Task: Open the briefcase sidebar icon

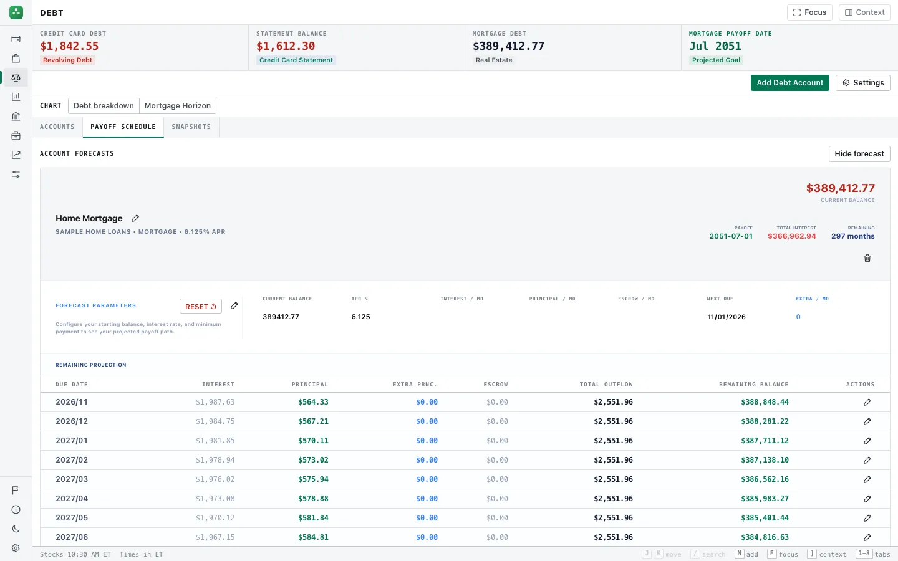Action: click(16, 136)
